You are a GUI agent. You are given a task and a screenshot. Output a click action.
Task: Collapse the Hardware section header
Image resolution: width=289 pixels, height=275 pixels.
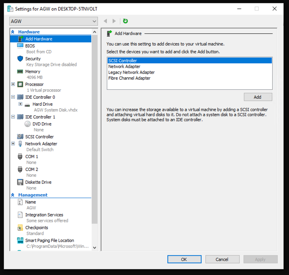(x=13, y=32)
